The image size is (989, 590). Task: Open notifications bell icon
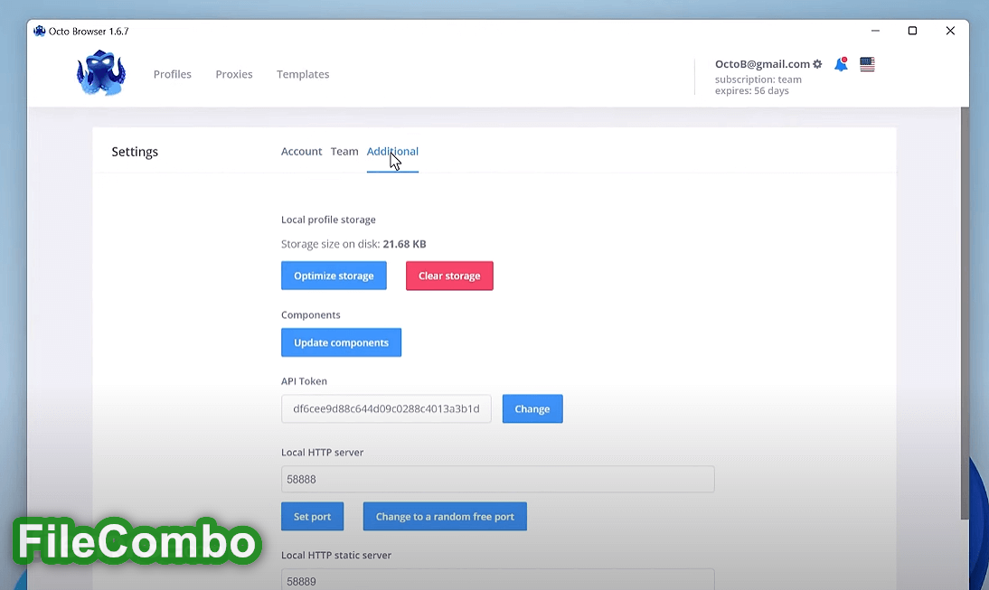tap(841, 64)
